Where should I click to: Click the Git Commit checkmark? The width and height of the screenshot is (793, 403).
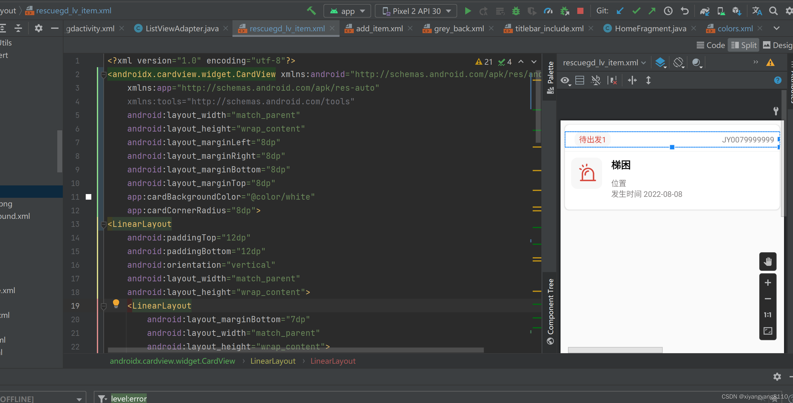point(636,11)
